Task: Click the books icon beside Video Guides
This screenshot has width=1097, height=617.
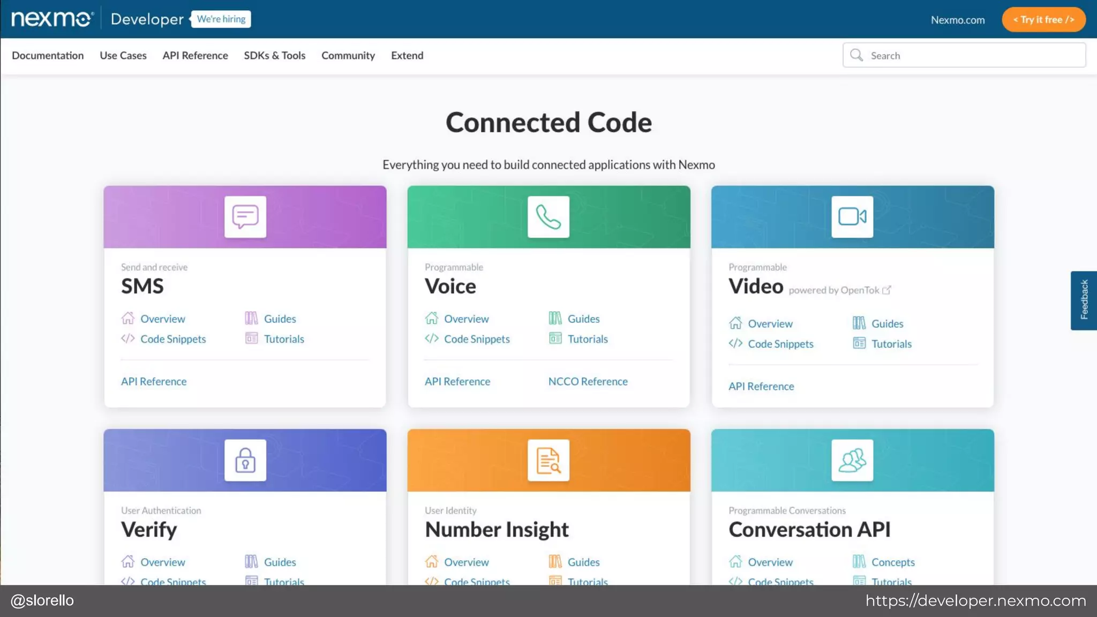Action: pyautogui.click(x=859, y=323)
